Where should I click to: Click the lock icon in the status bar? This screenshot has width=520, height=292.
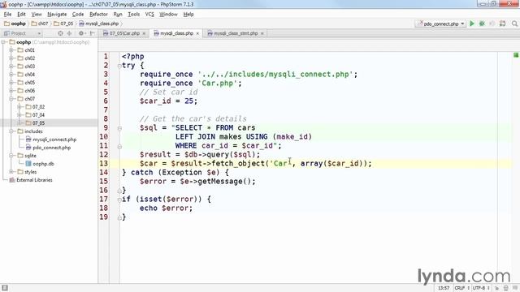tap(496, 288)
